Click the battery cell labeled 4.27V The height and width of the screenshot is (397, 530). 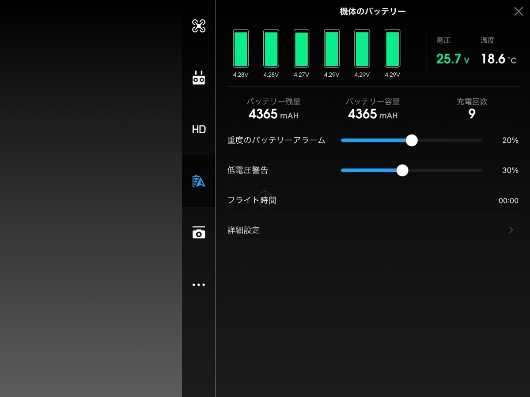pyautogui.click(x=301, y=48)
